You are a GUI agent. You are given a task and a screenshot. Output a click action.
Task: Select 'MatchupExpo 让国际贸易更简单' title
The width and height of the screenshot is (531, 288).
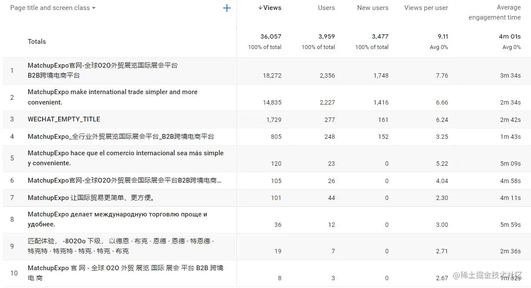coord(92,198)
